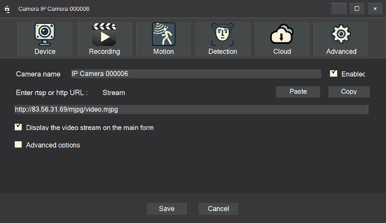The width and height of the screenshot is (386, 223).
Task: Open the Recording clapperboard icon
Action: (x=104, y=35)
